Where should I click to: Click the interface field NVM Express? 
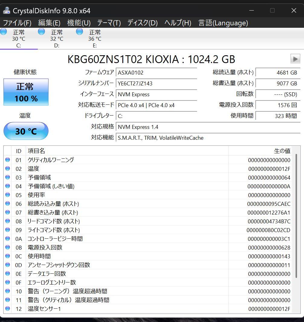[x=156, y=94]
